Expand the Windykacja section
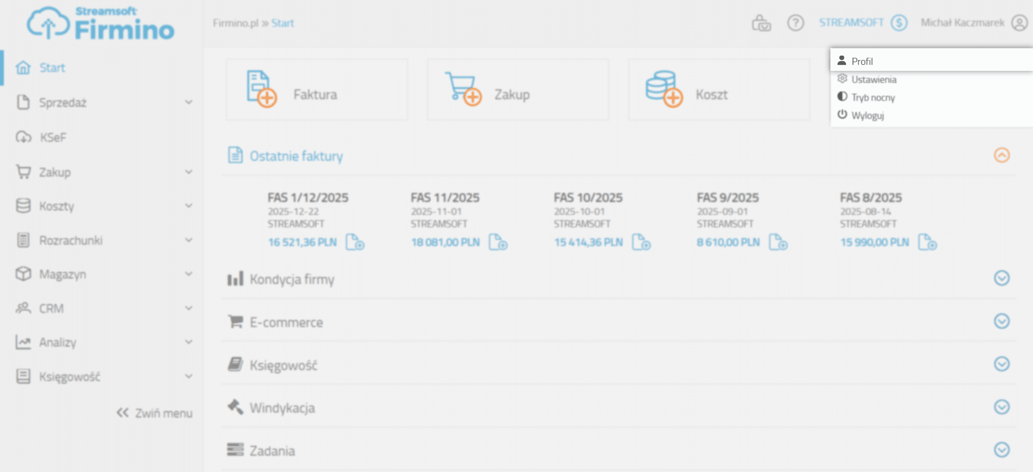Viewport: 1033px width, 472px height. 1001,407
